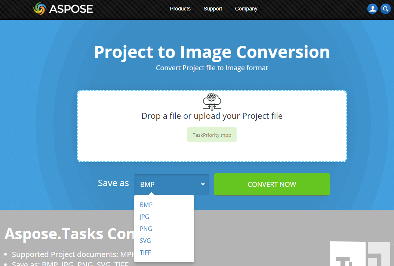Open the user account icon

372,9
